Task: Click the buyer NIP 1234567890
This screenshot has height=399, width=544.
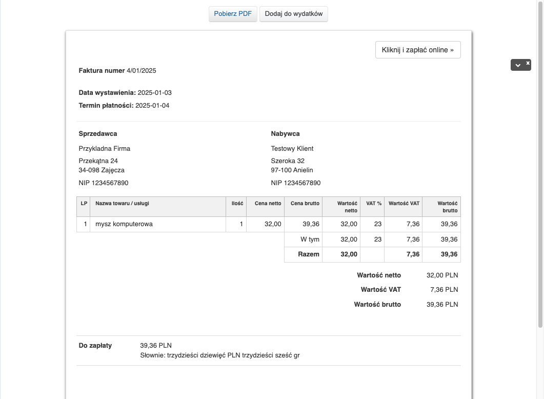Action: pyautogui.click(x=296, y=183)
